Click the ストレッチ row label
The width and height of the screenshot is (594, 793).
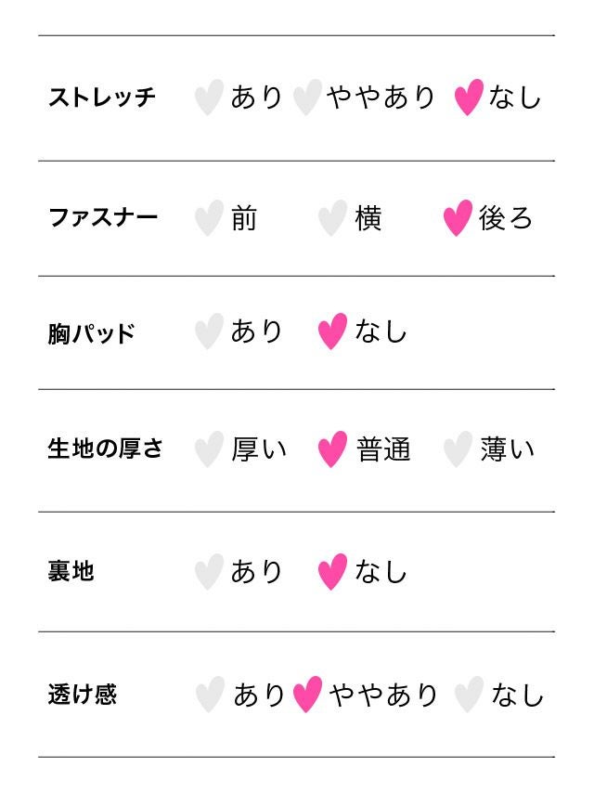pos(102,97)
